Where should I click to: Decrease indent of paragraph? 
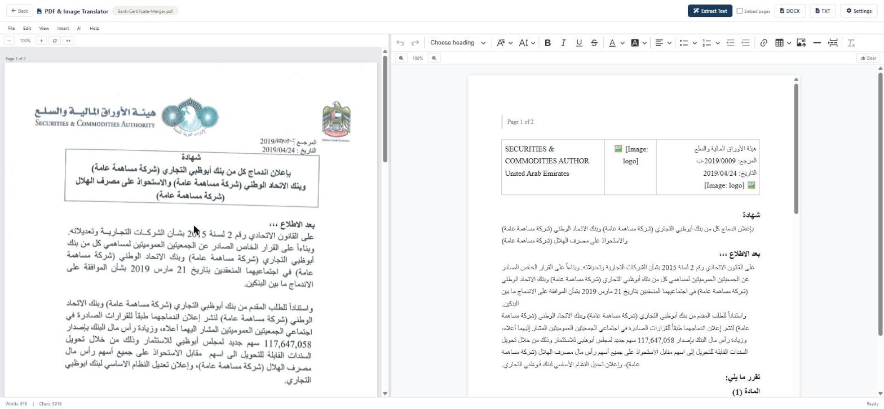(x=730, y=43)
